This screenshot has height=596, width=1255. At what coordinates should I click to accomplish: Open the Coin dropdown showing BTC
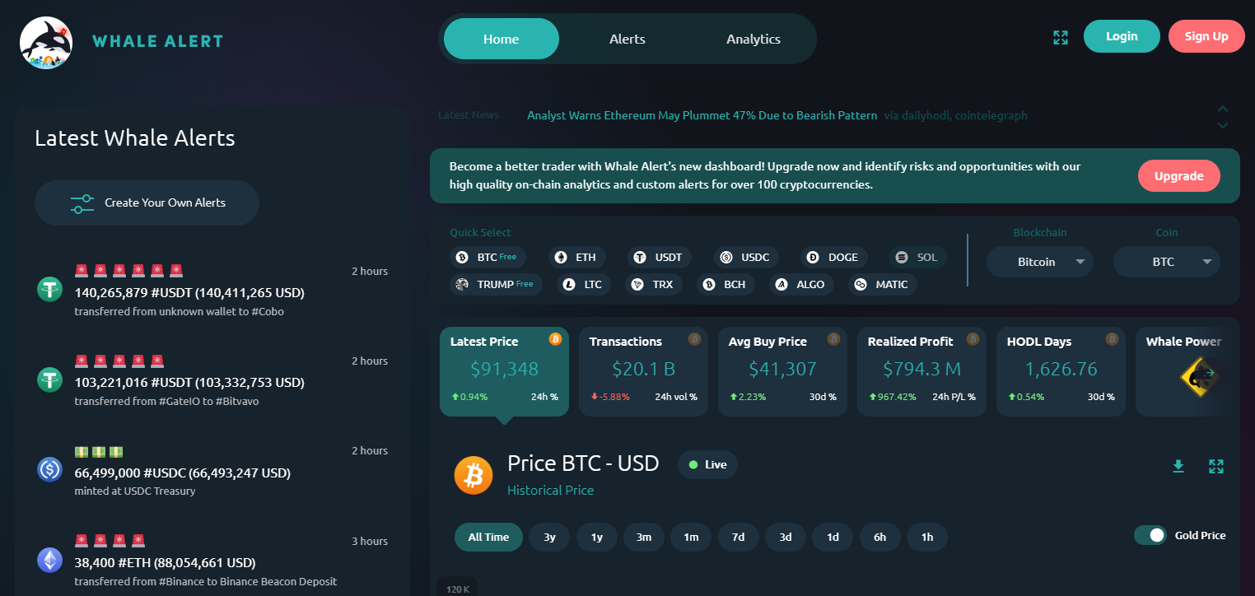click(1167, 262)
